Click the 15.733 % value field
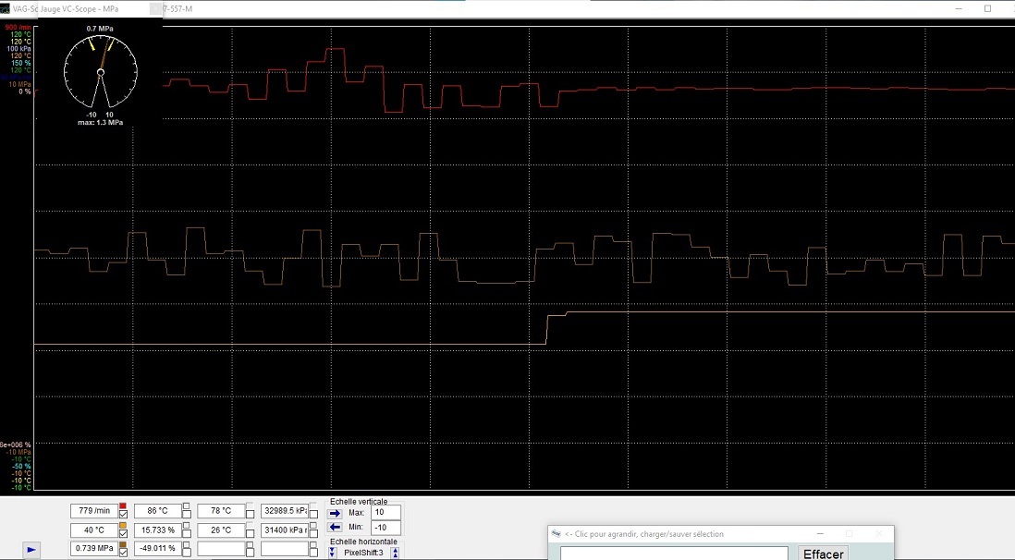The width and height of the screenshot is (1015, 560). [x=158, y=530]
